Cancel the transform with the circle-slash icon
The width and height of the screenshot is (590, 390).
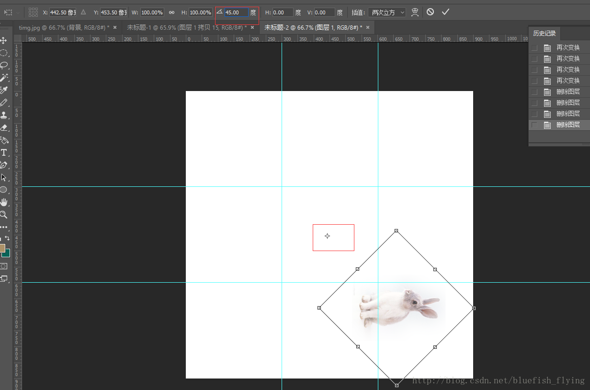[x=430, y=12]
